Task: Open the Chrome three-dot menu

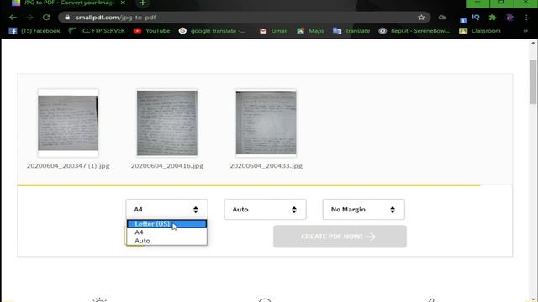Action: pyautogui.click(x=526, y=18)
